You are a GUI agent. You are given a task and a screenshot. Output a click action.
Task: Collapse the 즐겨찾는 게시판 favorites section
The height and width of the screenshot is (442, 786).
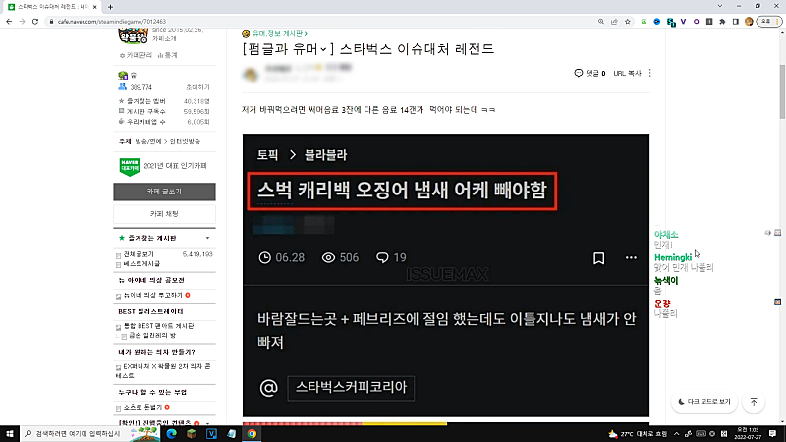[x=207, y=238]
